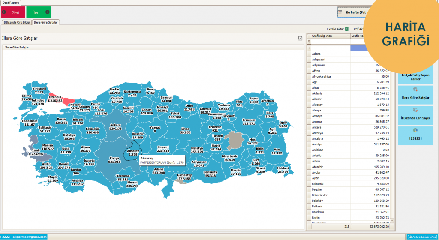Click globe icon on İl Bazında Cari Sayısı tile
Image resolution: width=439 pixels, height=240 pixels.
coord(415,110)
